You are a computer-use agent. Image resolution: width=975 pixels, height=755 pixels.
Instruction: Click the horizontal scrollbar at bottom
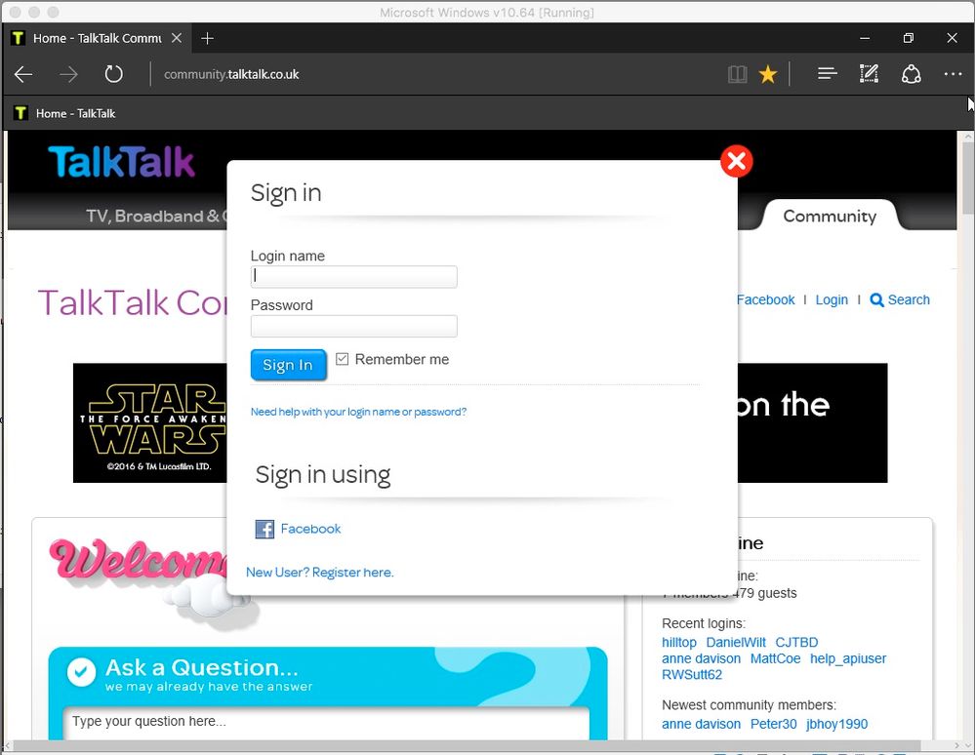[x=467, y=745]
